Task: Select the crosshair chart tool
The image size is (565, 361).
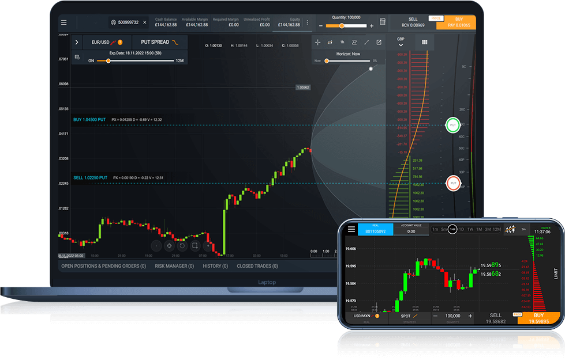Action: [x=317, y=43]
